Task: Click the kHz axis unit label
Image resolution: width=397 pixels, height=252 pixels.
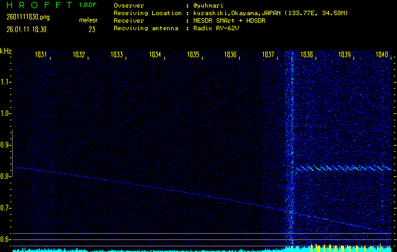Action: (x=6, y=51)
